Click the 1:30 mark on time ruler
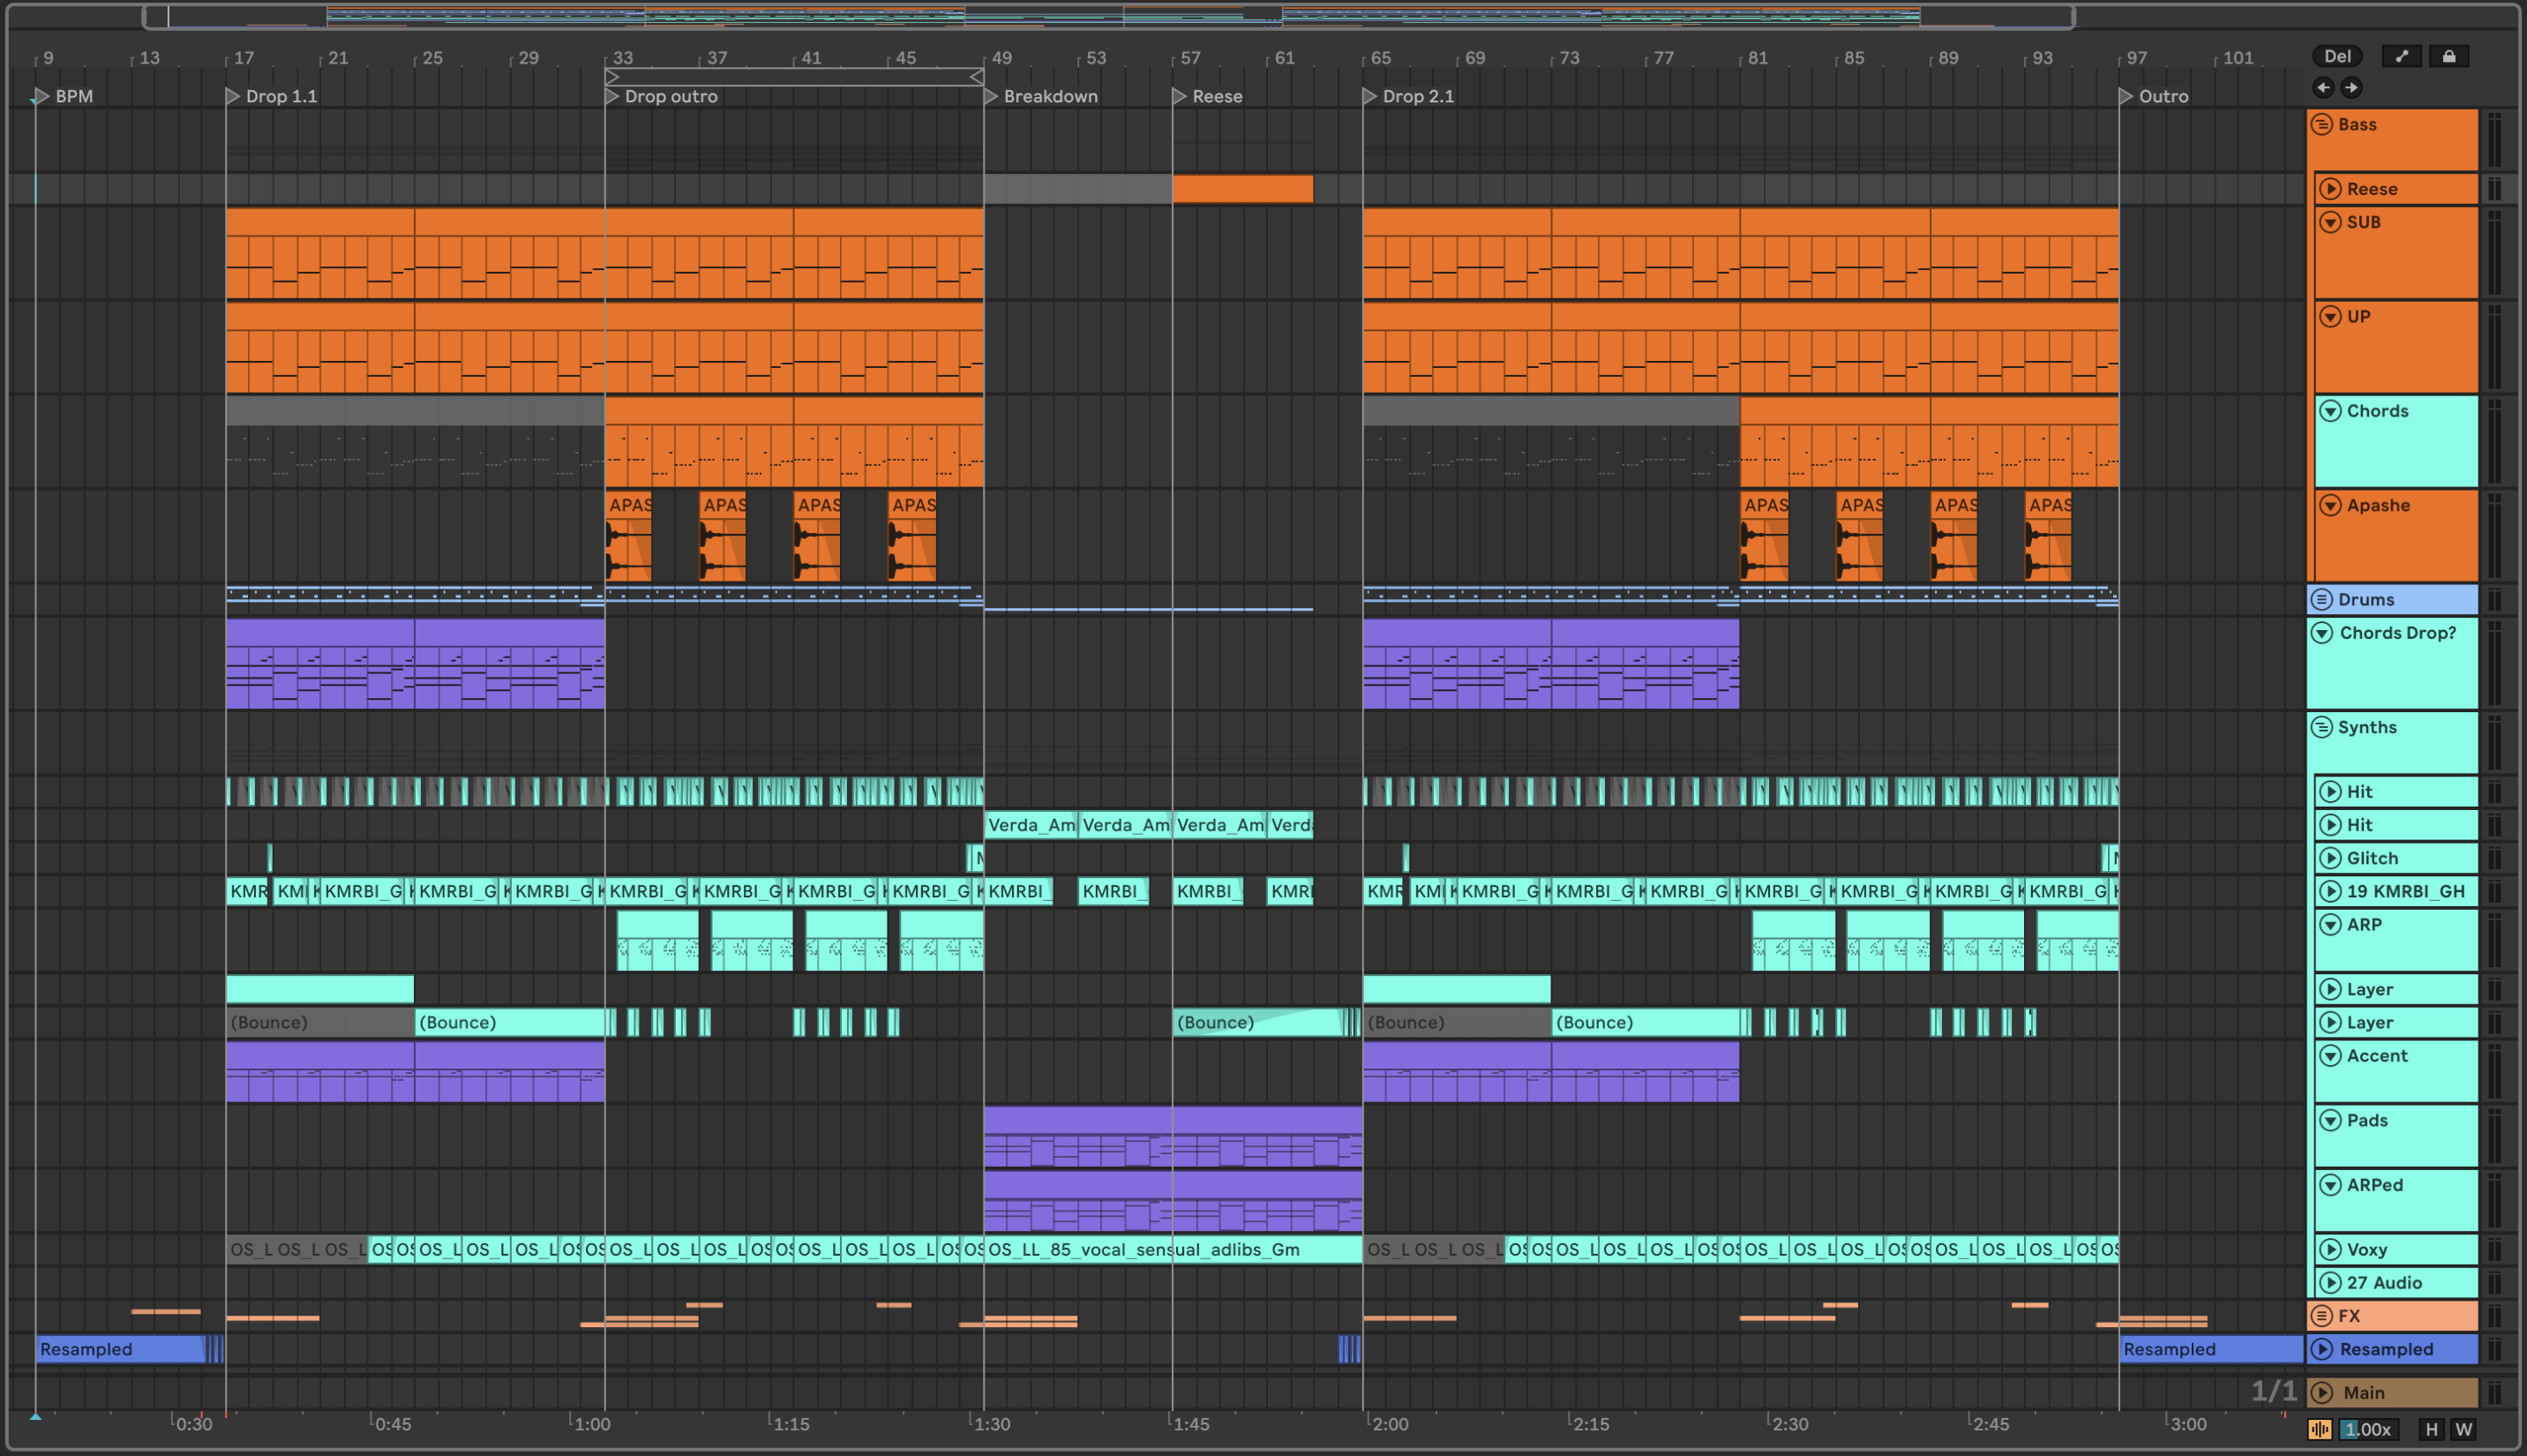Viewport: 2527px width, 1456px height. [x=991, y=1423]
